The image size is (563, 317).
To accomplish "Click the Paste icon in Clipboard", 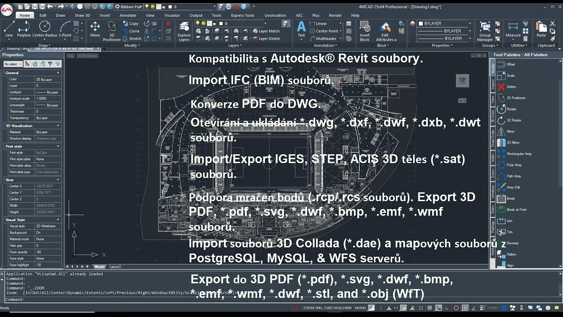I will [541, 29].
